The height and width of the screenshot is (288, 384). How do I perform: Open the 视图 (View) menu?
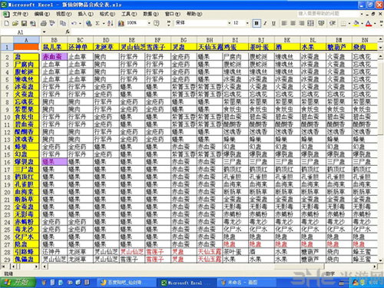pyautogui.click(x=64, y=14)
